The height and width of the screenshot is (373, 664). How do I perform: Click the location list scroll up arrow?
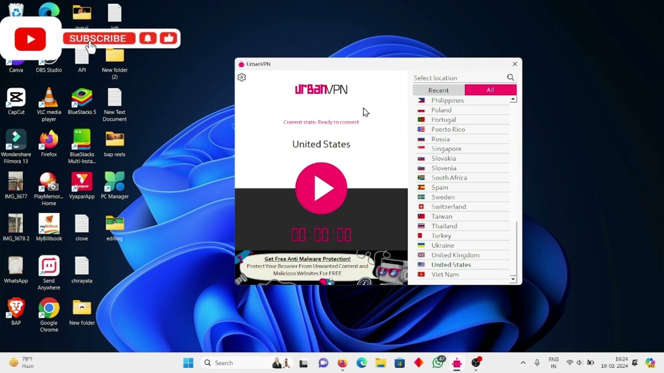coord(513,99)
